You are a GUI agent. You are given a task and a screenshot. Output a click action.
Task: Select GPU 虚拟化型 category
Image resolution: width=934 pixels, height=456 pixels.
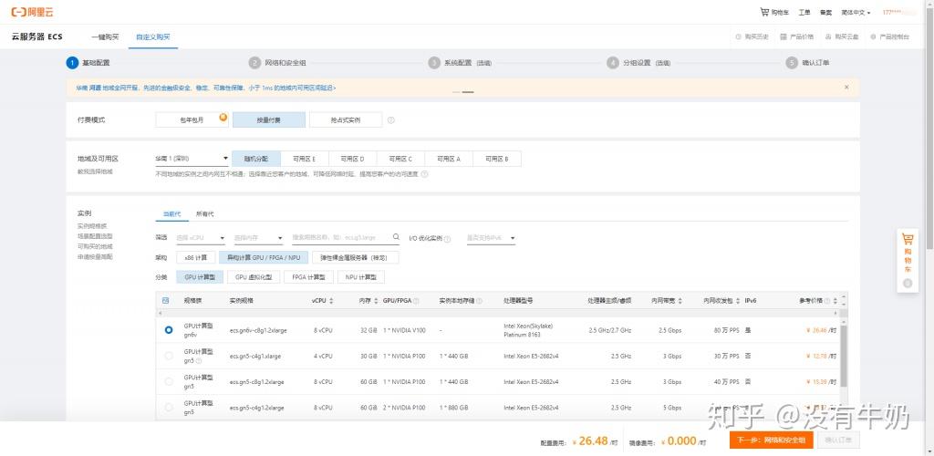point(254,277)
